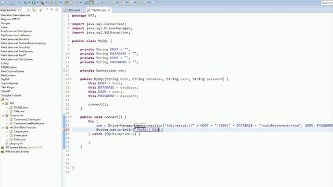Screen dimensions: 333x187
Task: Select Carpets.java in the tree
Action: coord(21,131)
